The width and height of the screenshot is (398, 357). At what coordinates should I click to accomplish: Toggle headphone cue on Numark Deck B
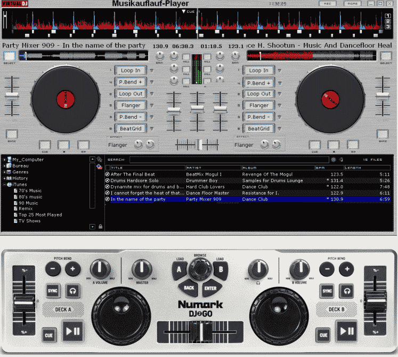(347, 291)
